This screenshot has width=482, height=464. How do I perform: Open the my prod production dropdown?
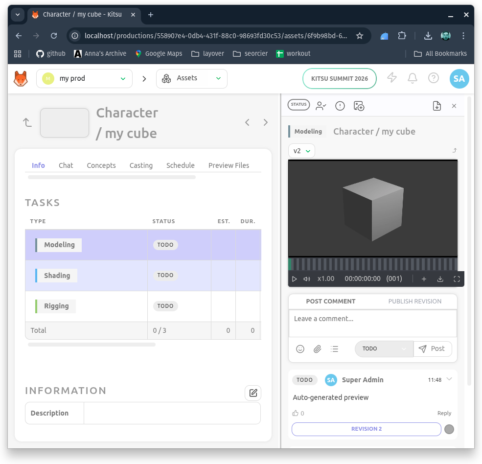pos(84,79)
